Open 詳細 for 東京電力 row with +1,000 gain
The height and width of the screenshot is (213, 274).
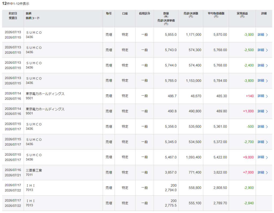(x=263, y=111)
